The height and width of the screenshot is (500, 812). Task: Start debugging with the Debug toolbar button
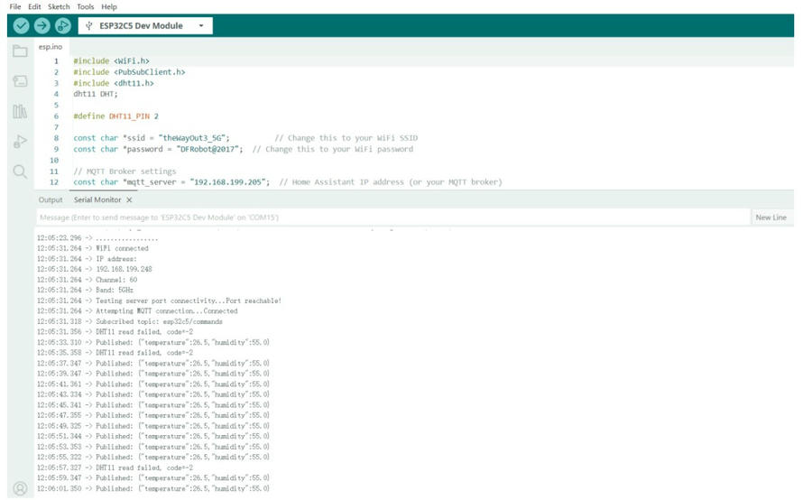62,25
